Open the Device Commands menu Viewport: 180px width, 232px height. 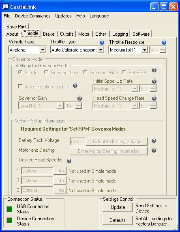33,16
